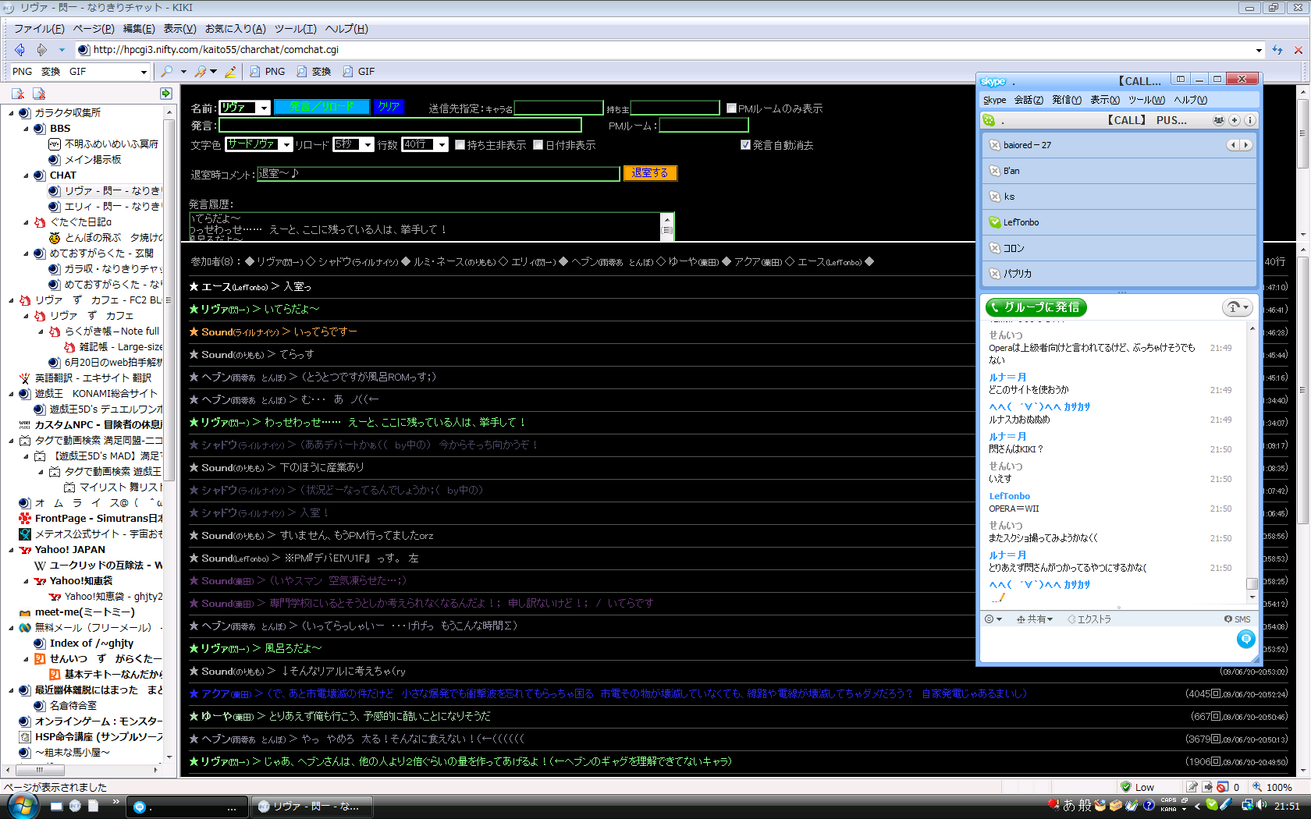The height and width of the screenshot is (819, 1311).
Task: Open the 名前 character name dropdown
Action: (265, 108)
